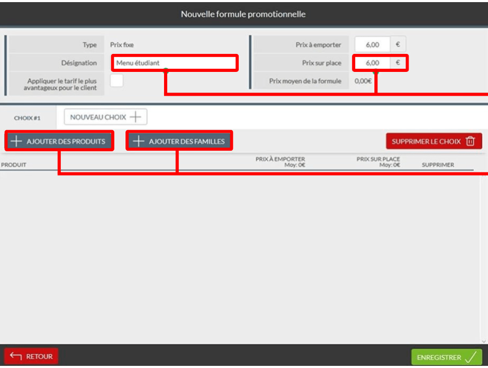Select the PRODUIT column header
Image resolution: width=488 pixels, height=368 pixels.
pyautogui.click(x=14, y=165)
